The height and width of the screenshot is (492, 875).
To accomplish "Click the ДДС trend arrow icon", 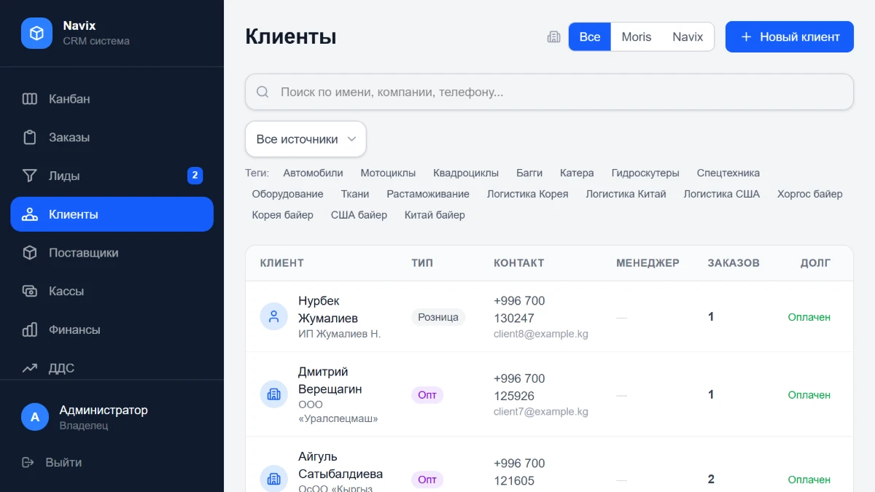I will (x=30, y=368).
